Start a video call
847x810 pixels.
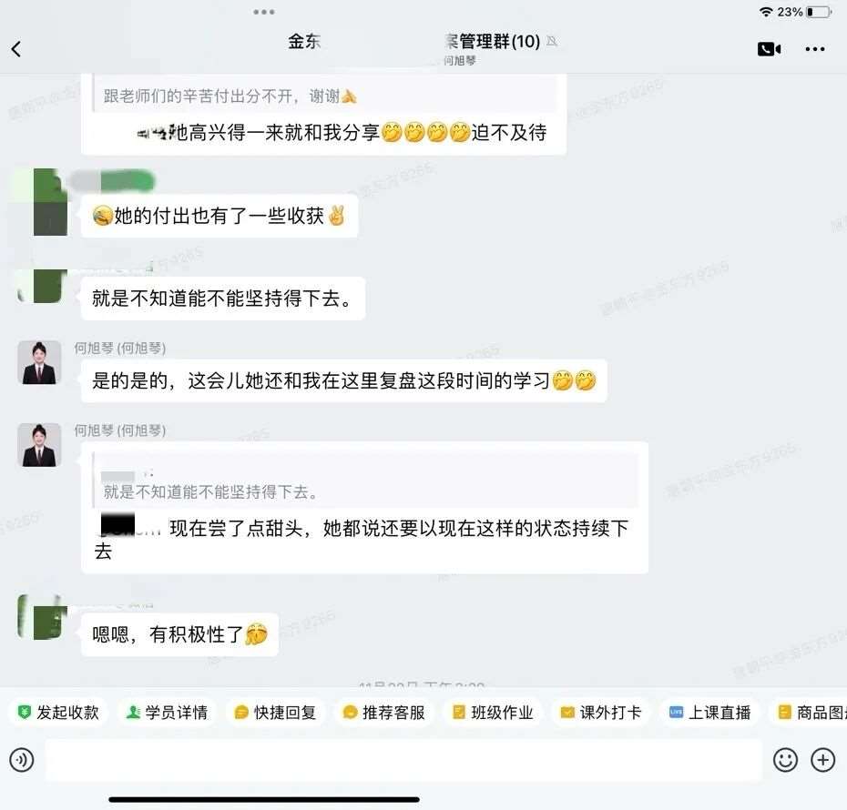pos(770,49)
